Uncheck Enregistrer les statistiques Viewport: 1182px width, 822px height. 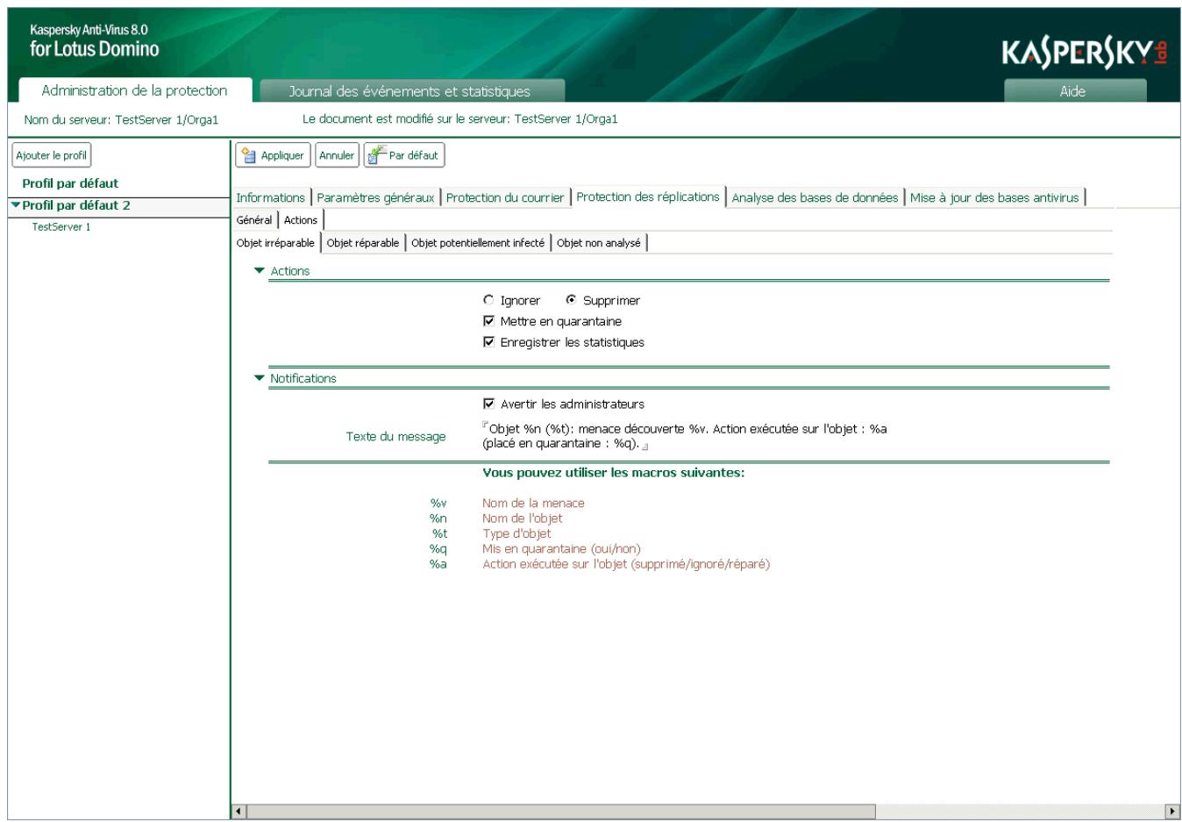click(x=489, y=342)
